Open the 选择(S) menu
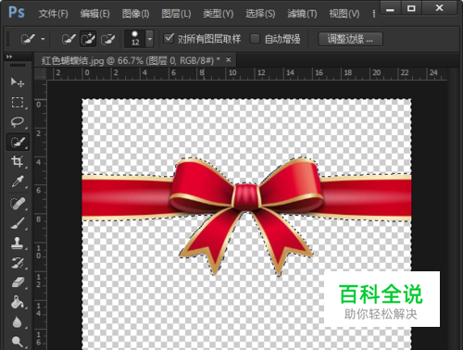463x350 pixels. click(260, 14)
